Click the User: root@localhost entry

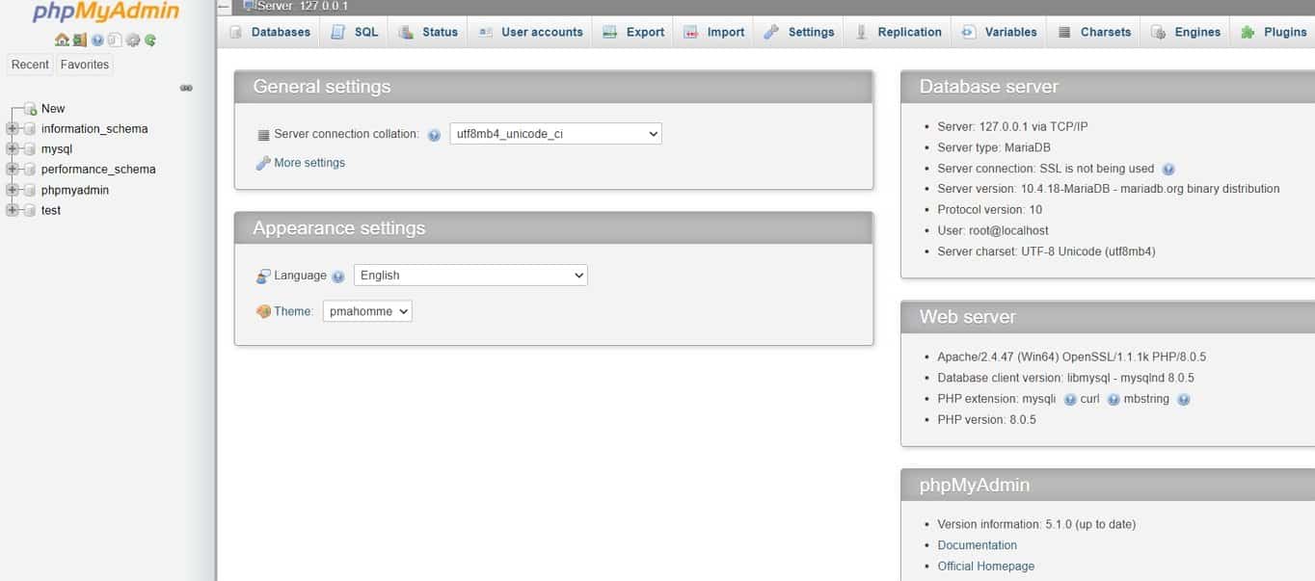[993, 231]
